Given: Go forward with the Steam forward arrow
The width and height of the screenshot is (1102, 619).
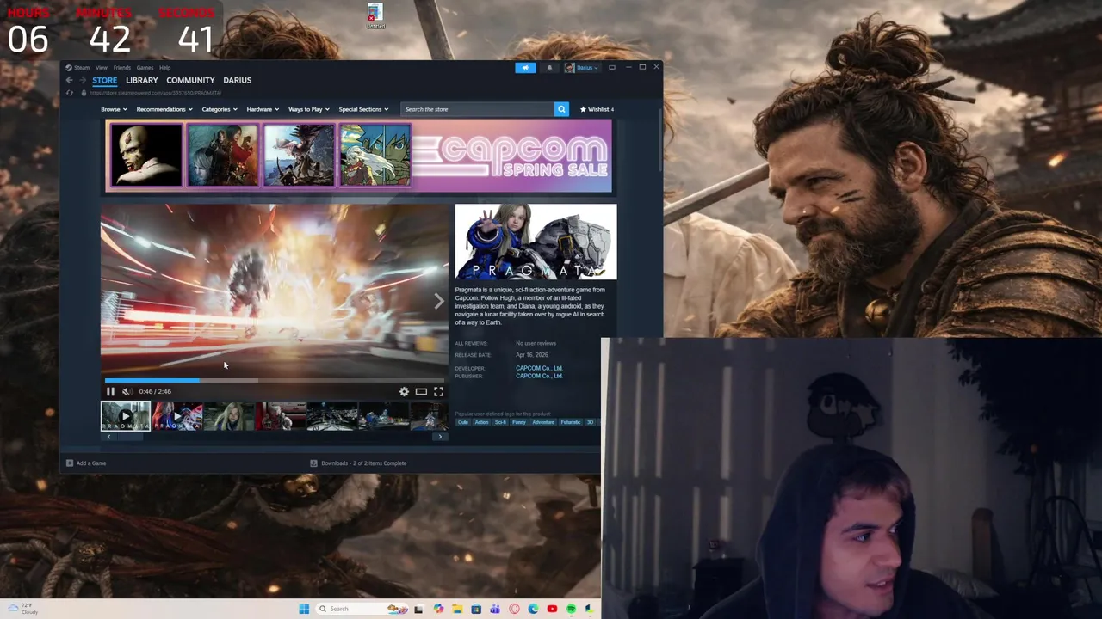Looking at the screenshot, I should [83, 80].
